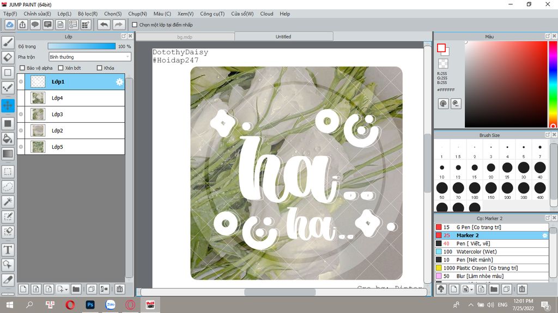Open the Bộ lọc(R) menu
The image size is (558, 313).
point(88,14)
